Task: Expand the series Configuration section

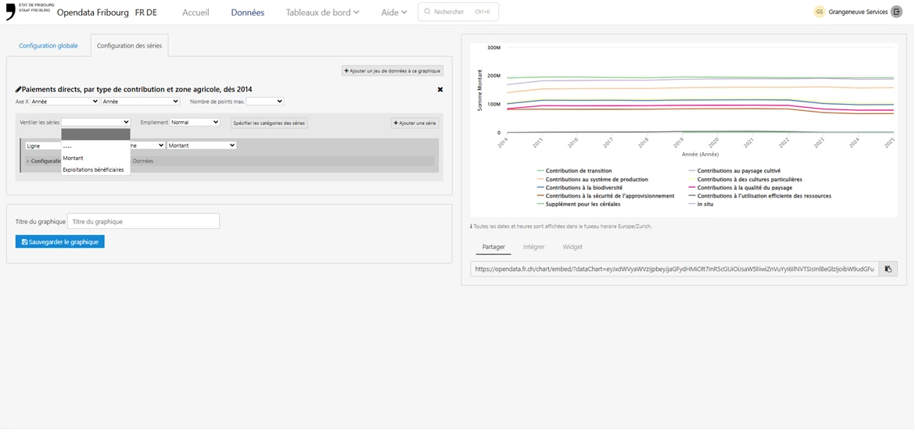Action: 44,161
